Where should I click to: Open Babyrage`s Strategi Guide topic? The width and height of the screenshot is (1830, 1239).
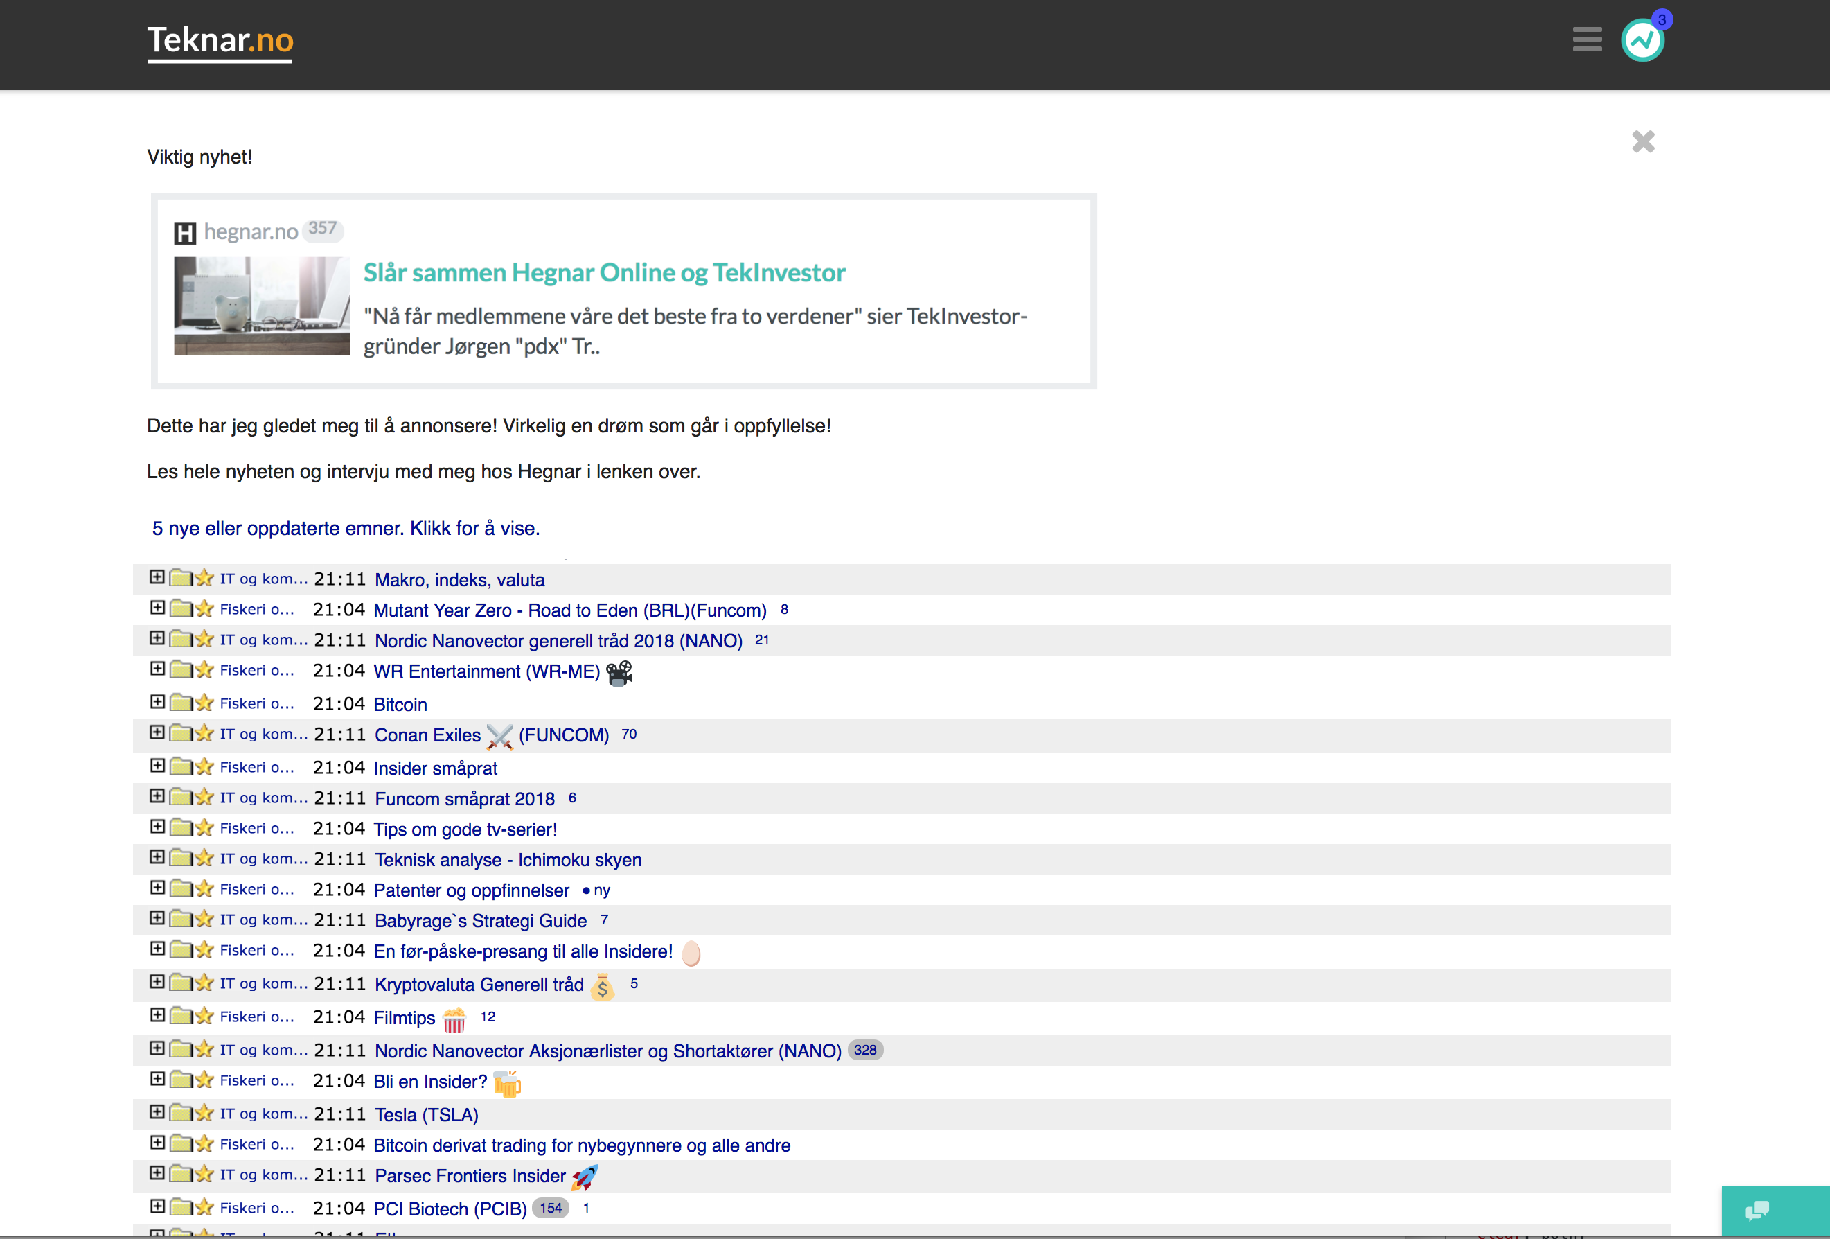pyautogui.click(x=480, y=921)
